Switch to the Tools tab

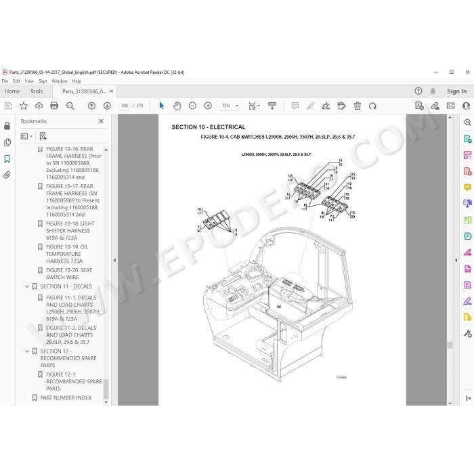(x=37, y=91)
